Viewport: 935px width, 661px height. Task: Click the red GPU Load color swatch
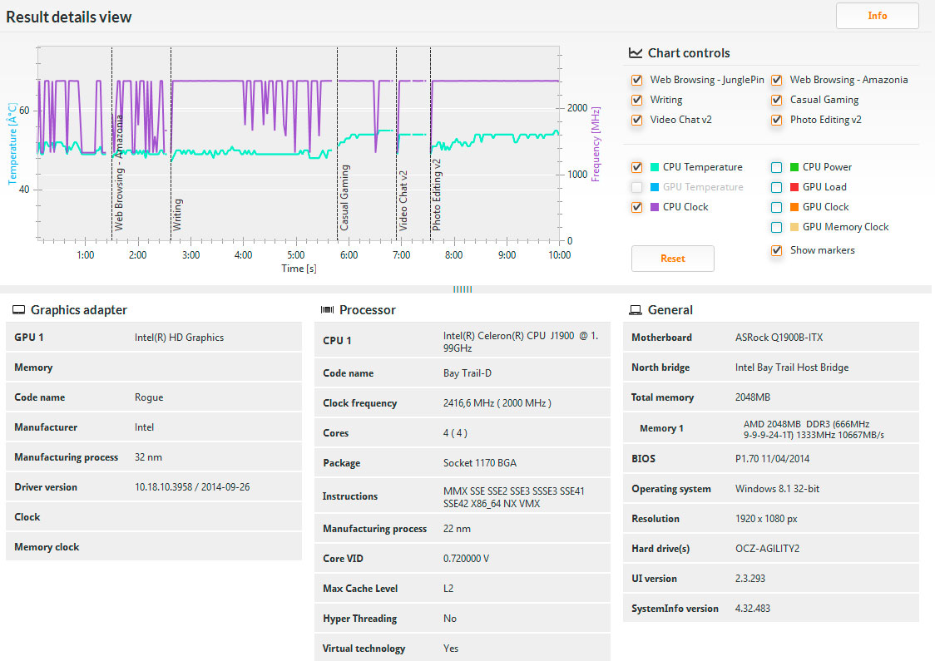794,187
